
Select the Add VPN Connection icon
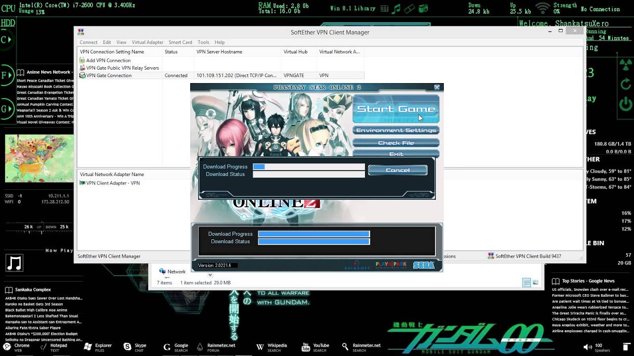tap(82, 60)
